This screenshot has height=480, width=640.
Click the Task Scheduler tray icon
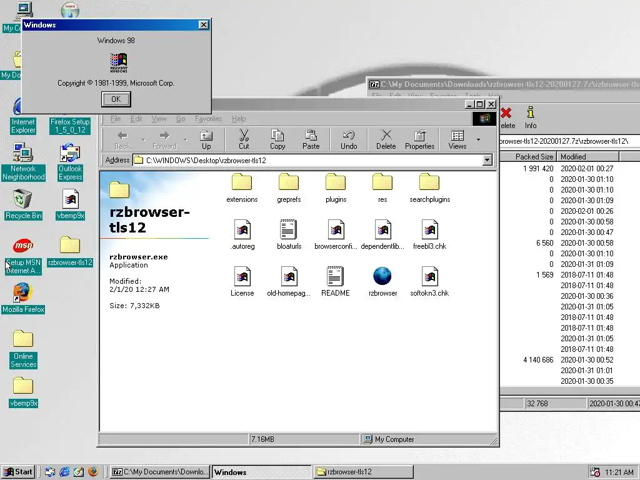coord(595,472)
